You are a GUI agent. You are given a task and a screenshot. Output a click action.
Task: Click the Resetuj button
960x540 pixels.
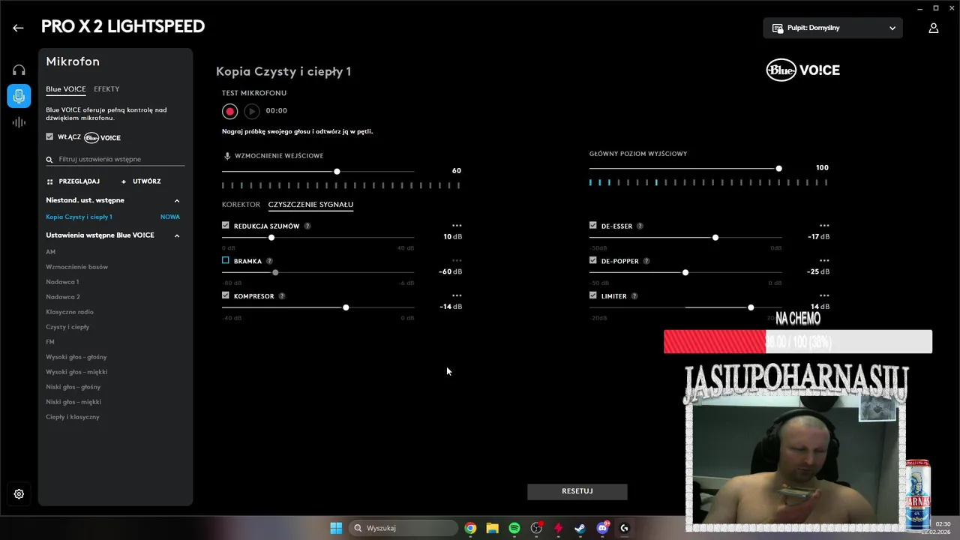pos(577,491)
